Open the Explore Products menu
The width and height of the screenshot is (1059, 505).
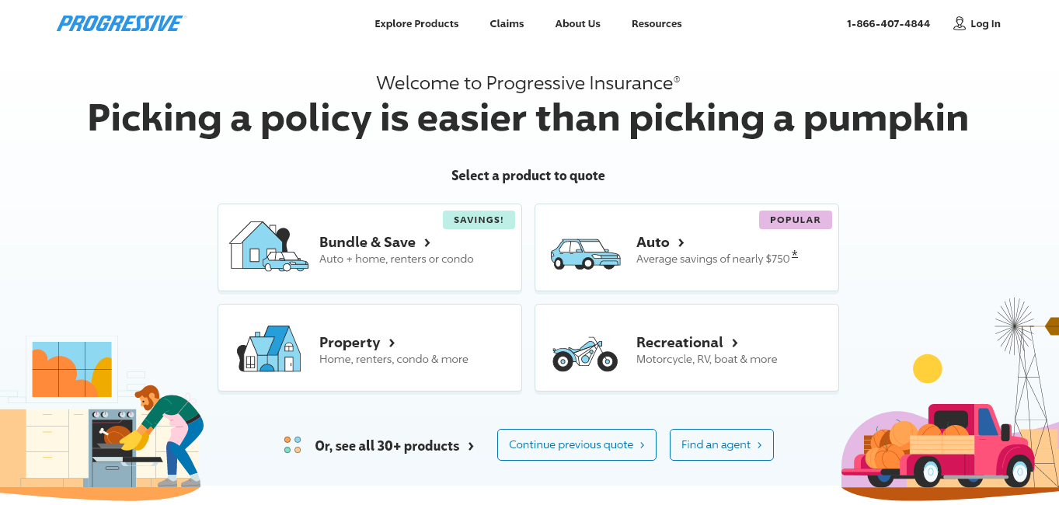(416, 23)
